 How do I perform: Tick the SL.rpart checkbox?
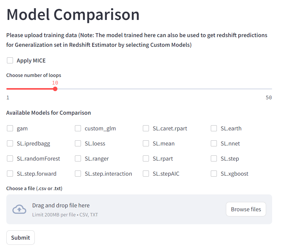[146, 159]
